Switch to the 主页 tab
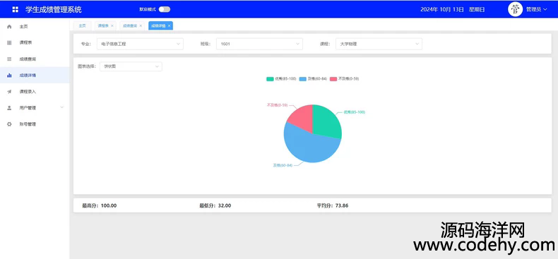This screenshot has height=259, width=558. pyautogui.click(x=82, y=25)
